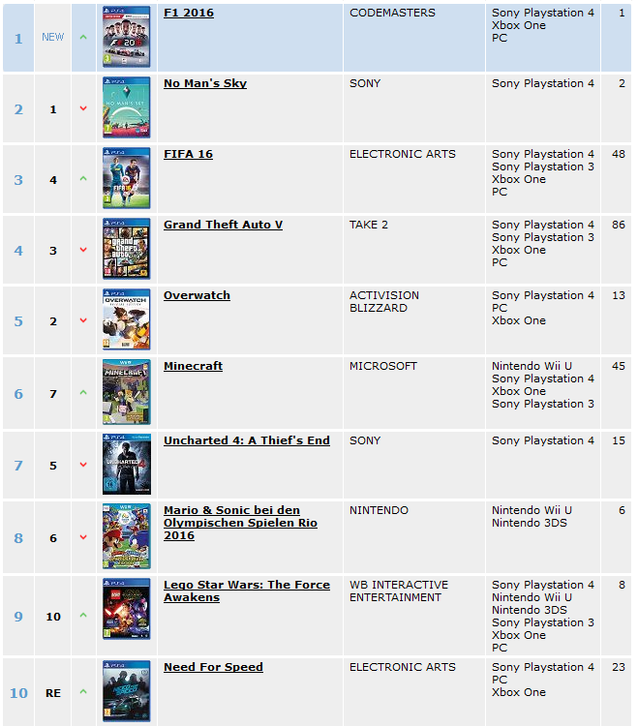Click the No Man's Sky cover thumbnail
The image size is (638, 727).
(127, 107)
